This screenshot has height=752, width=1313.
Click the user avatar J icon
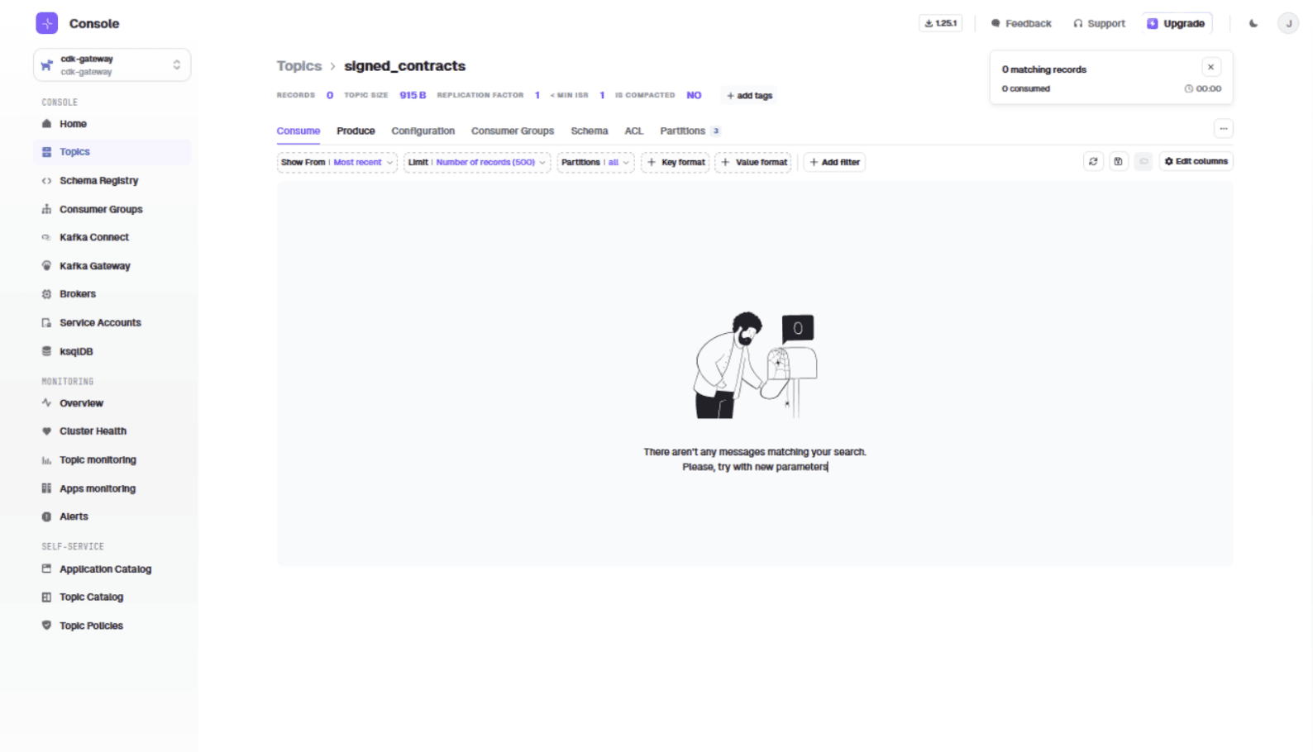[1287, 24]
